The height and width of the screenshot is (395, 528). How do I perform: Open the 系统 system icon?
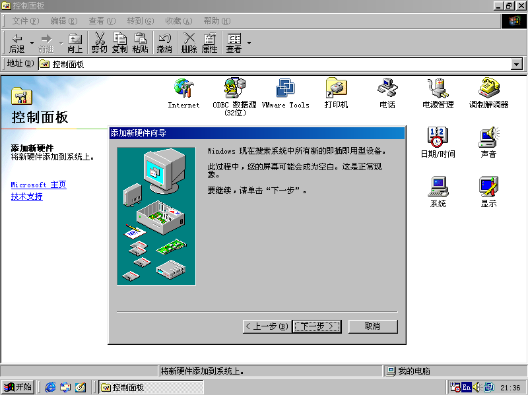[x=438, y=192]
